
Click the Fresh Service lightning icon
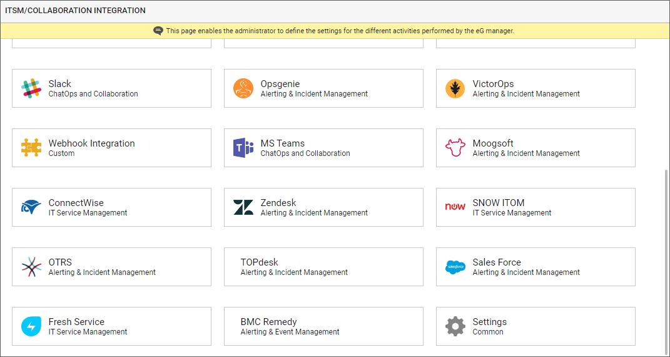(x=31, y=326)
